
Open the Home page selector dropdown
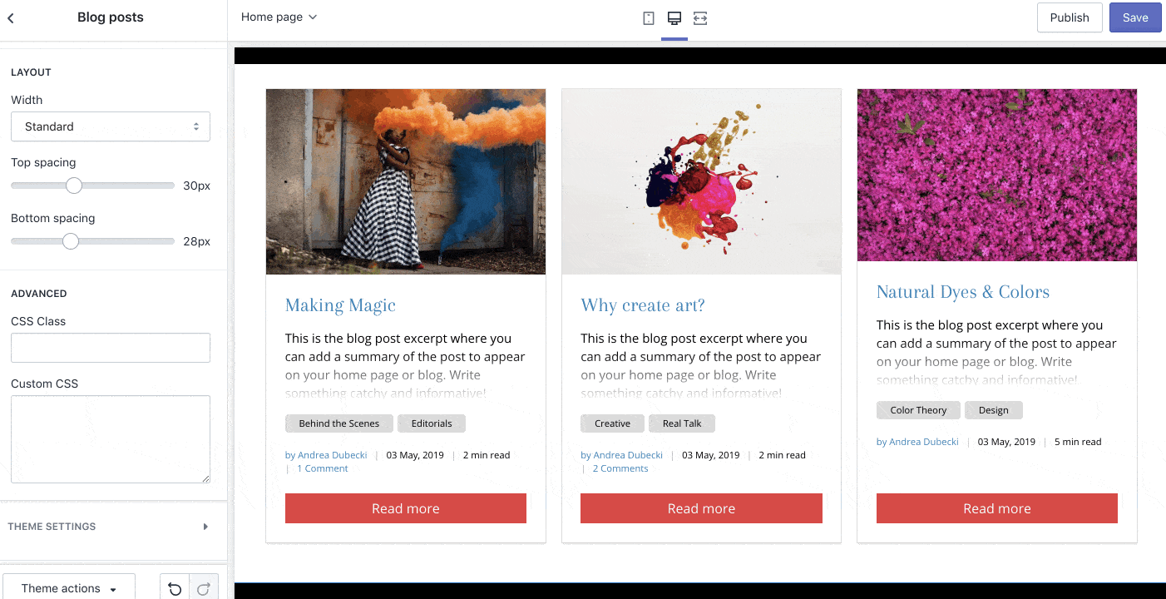tap(279, 17)
